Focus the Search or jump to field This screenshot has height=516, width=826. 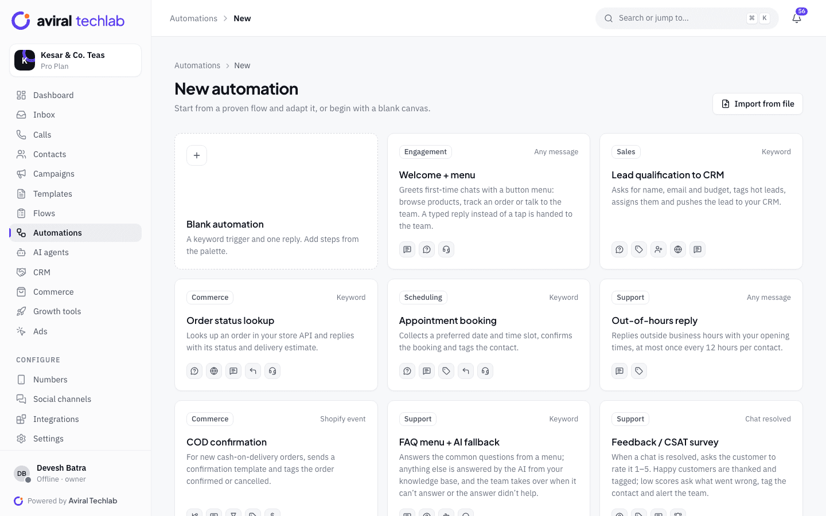click(x=687, y=18)
